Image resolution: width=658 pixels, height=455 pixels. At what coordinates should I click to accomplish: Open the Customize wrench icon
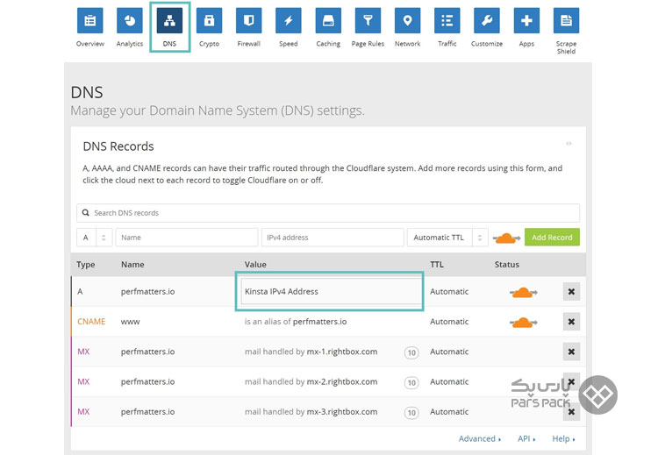coord(487,20)
